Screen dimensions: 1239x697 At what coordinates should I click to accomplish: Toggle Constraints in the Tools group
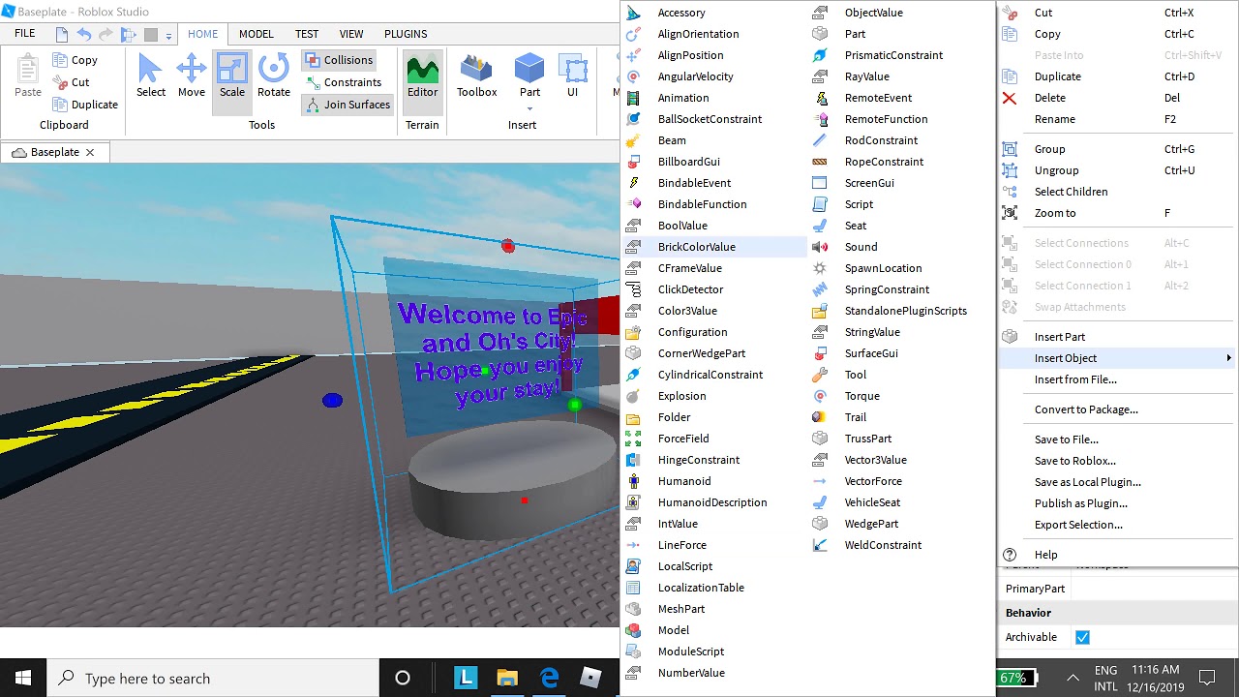pyautogui.click(x=344, y=82)
